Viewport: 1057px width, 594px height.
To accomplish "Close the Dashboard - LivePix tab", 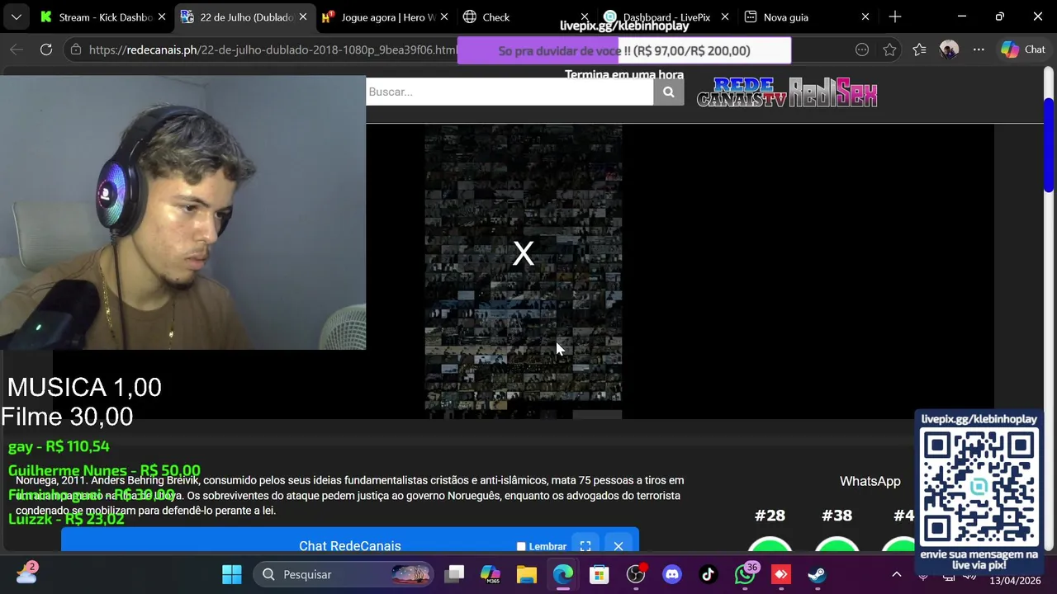I will click(725, 16).
